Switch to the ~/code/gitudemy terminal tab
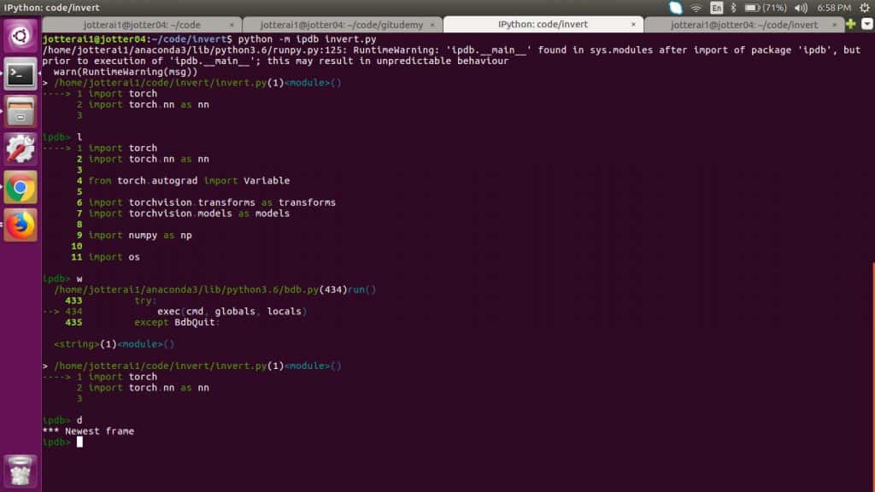Viewport: 875px width, 492px height. [x=342, y=25]
